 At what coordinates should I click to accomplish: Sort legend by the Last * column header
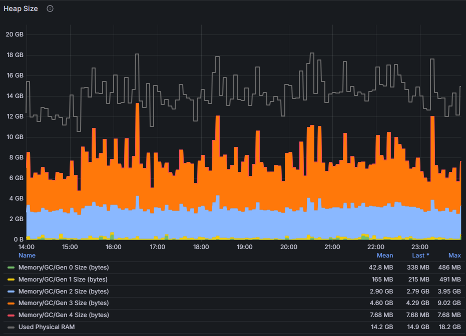(x=420, y=255)
